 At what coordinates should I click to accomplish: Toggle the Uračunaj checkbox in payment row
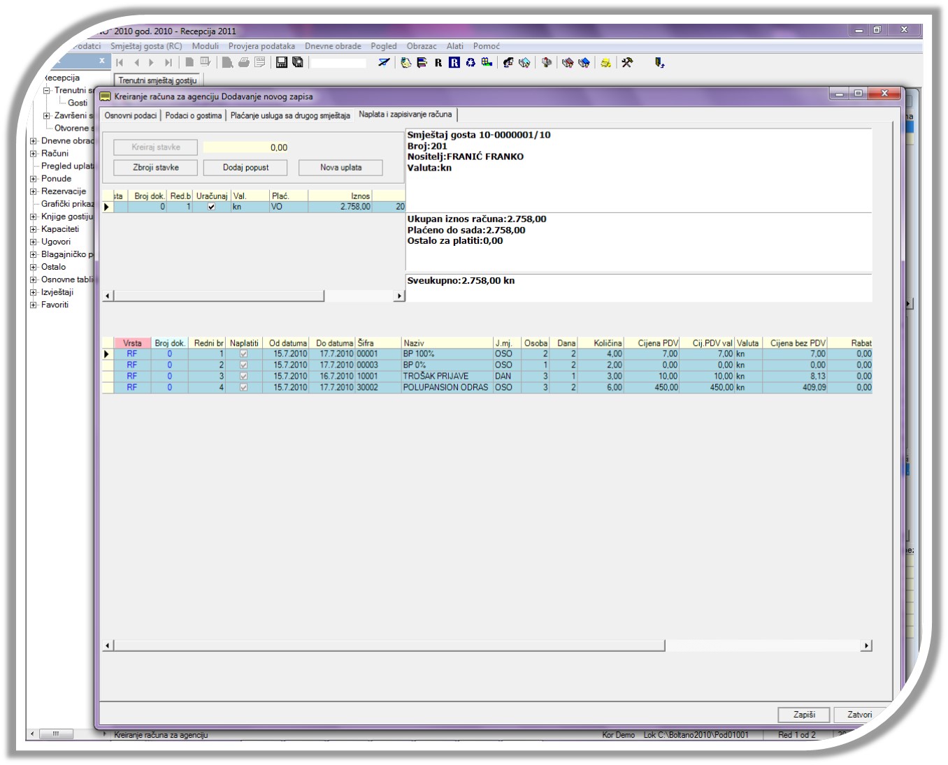(212, 207)
